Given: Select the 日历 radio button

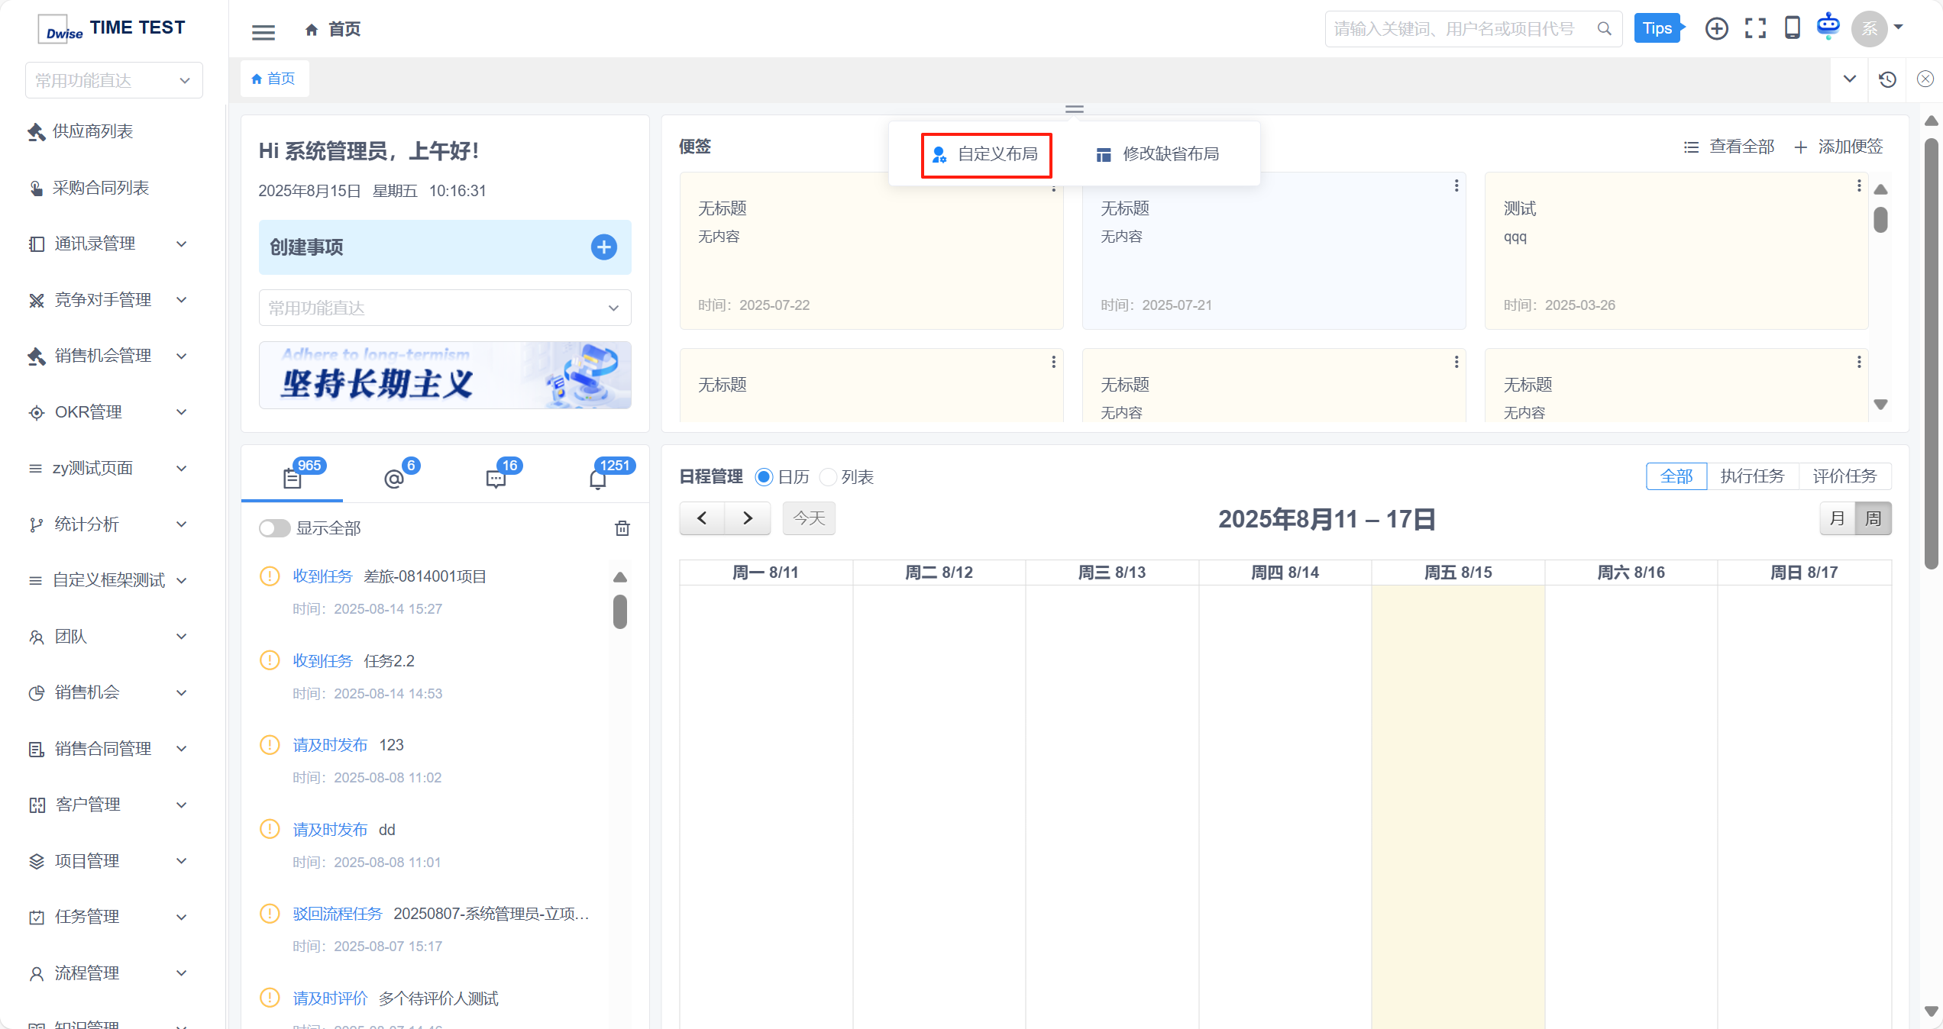Looking at the screenshot, I should [x=764, y=477].
